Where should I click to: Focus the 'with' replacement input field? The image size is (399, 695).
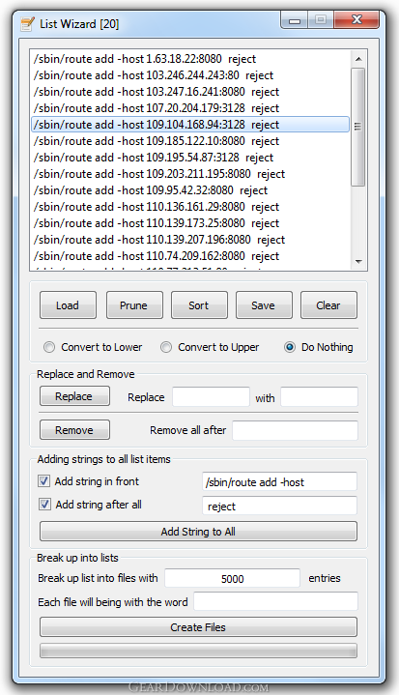(x=319, y=396)
